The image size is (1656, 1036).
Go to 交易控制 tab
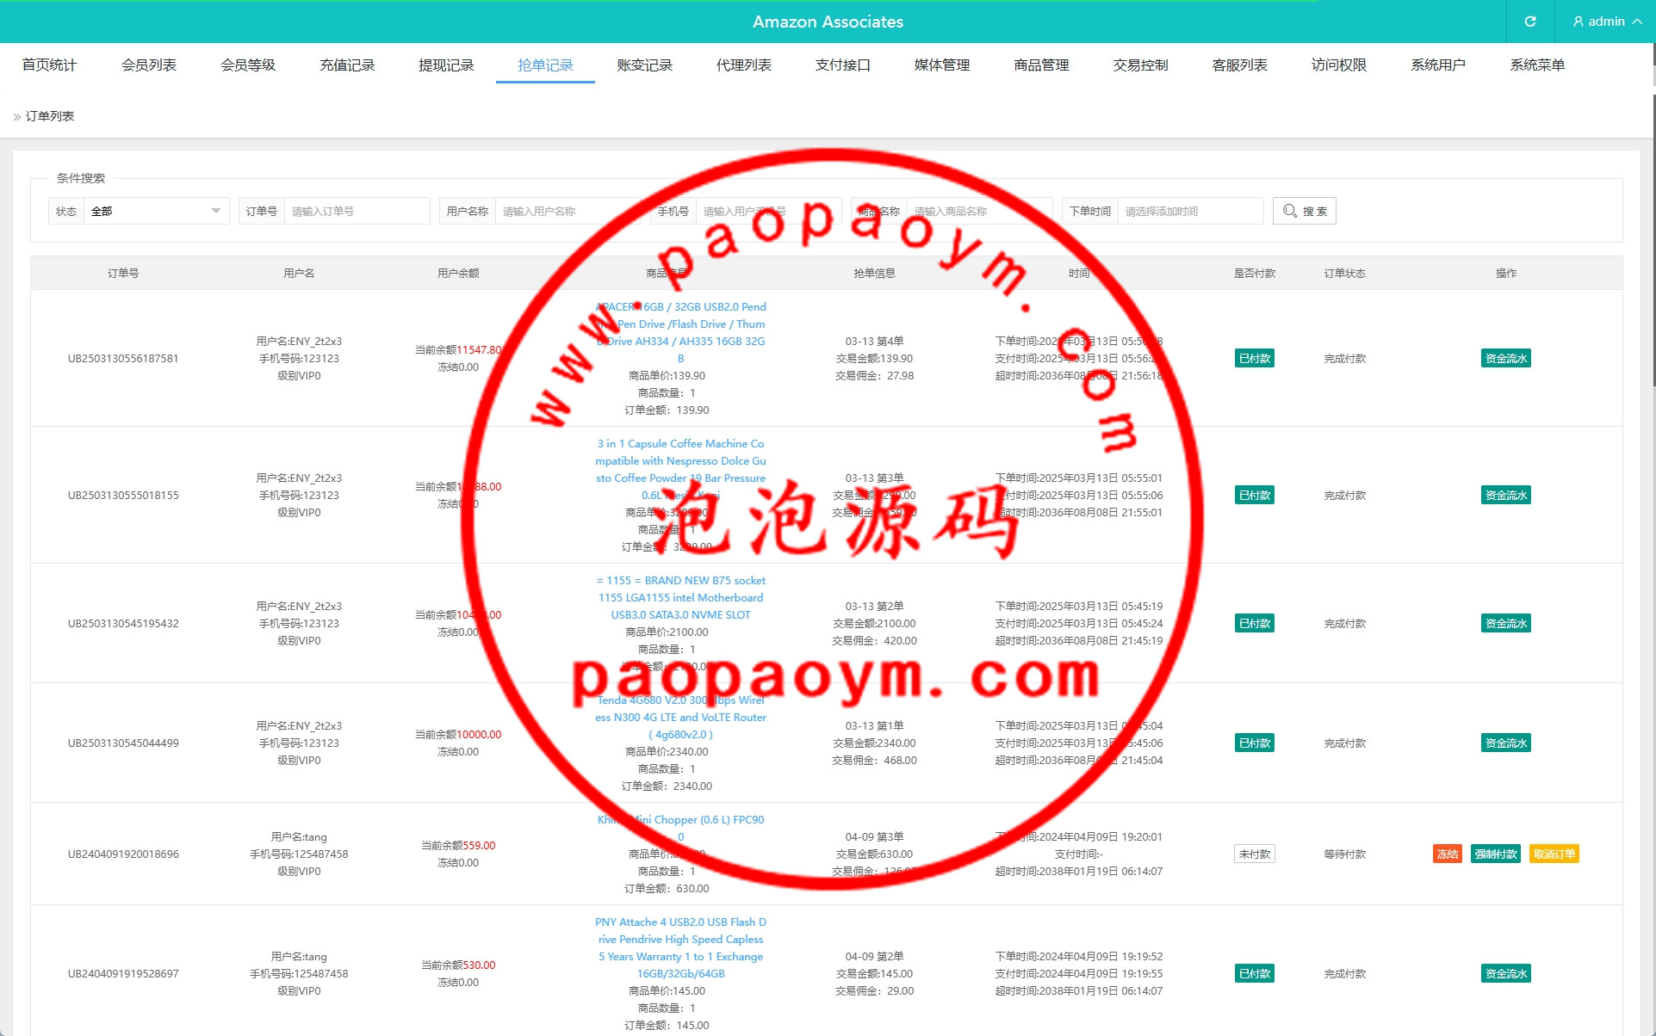tap(1140, 65)
